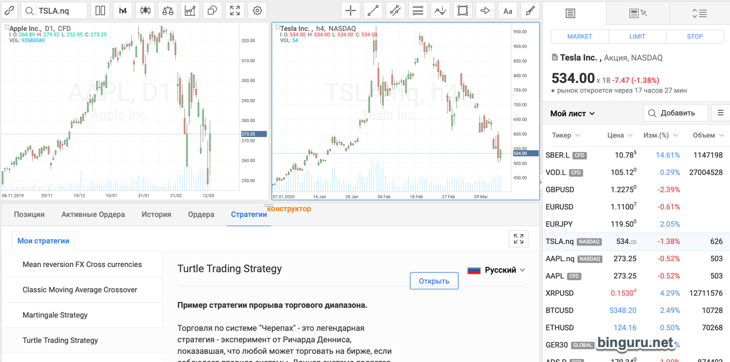Screen dimensions: 730x362
Task: Select the arrow drawing tool
Action: [x=485, y=10]
